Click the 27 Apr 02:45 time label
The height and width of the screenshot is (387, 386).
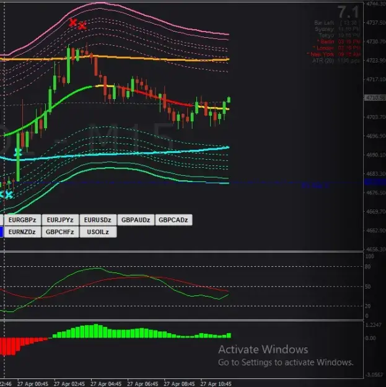pyautogui.click(x=69, y=384)
